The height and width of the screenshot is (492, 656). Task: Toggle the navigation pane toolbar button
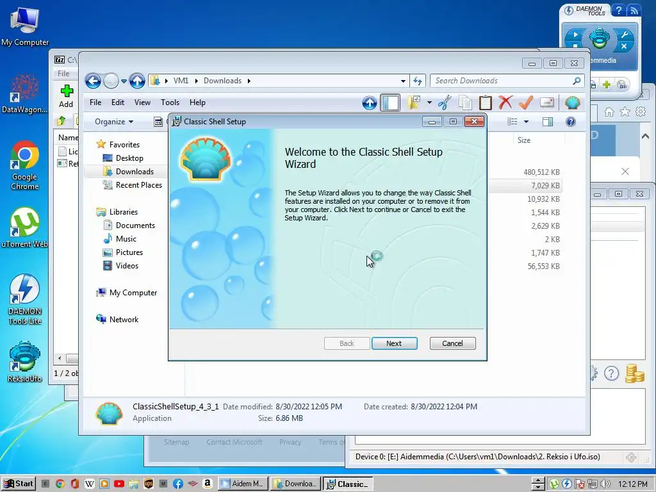[x=390, y=102]
